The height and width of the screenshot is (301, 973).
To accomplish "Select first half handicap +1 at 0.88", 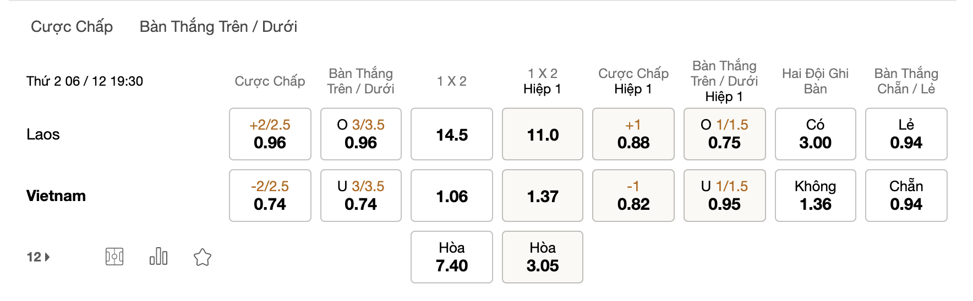I will (633, 134).
